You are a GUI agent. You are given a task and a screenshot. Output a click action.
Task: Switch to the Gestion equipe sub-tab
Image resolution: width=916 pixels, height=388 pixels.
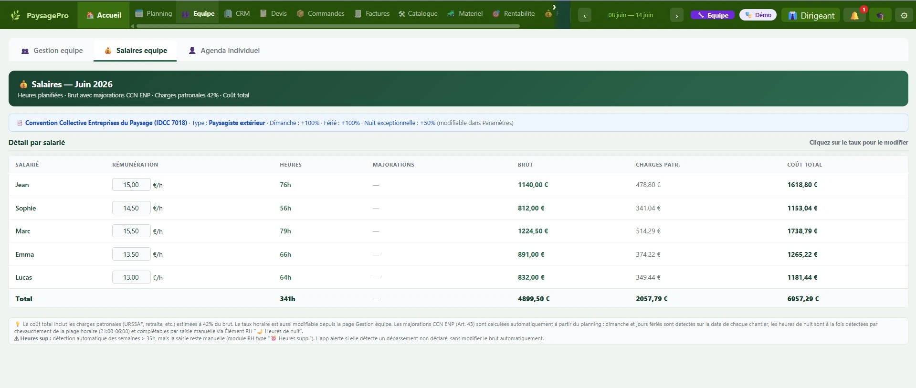[52, 51]
